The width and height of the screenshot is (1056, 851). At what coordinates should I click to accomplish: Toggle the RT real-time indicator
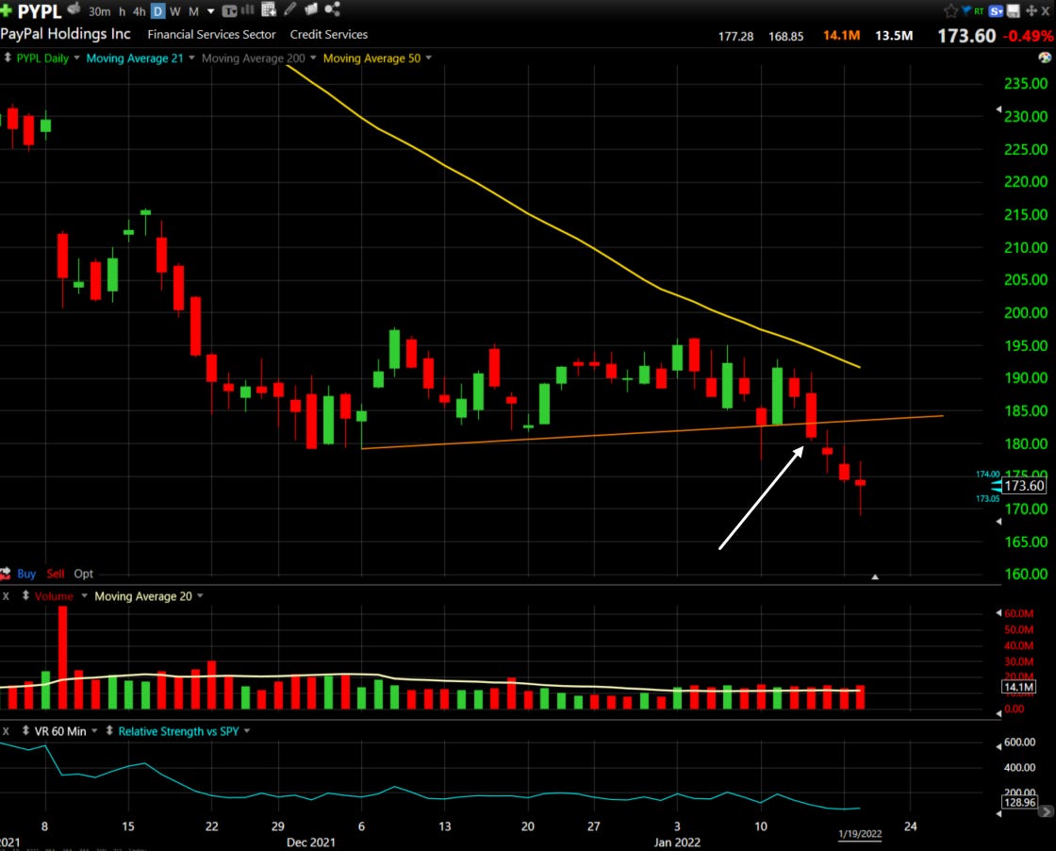979,10
